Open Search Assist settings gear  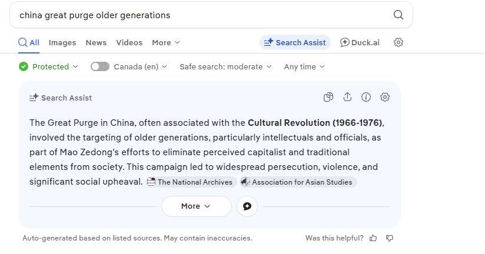point(385,98)
